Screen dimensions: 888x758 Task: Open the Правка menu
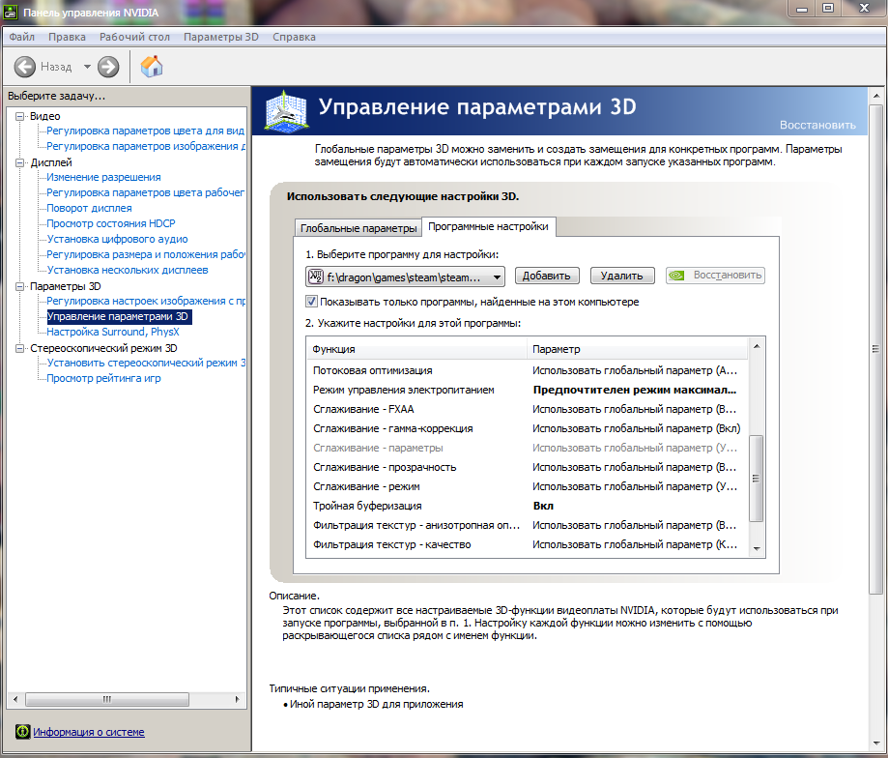click(67, 37)
